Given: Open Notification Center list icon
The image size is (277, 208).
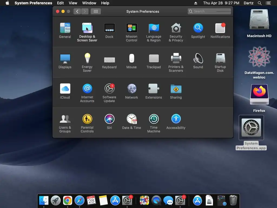Looking at the screenshot, I should coord(268,3).
